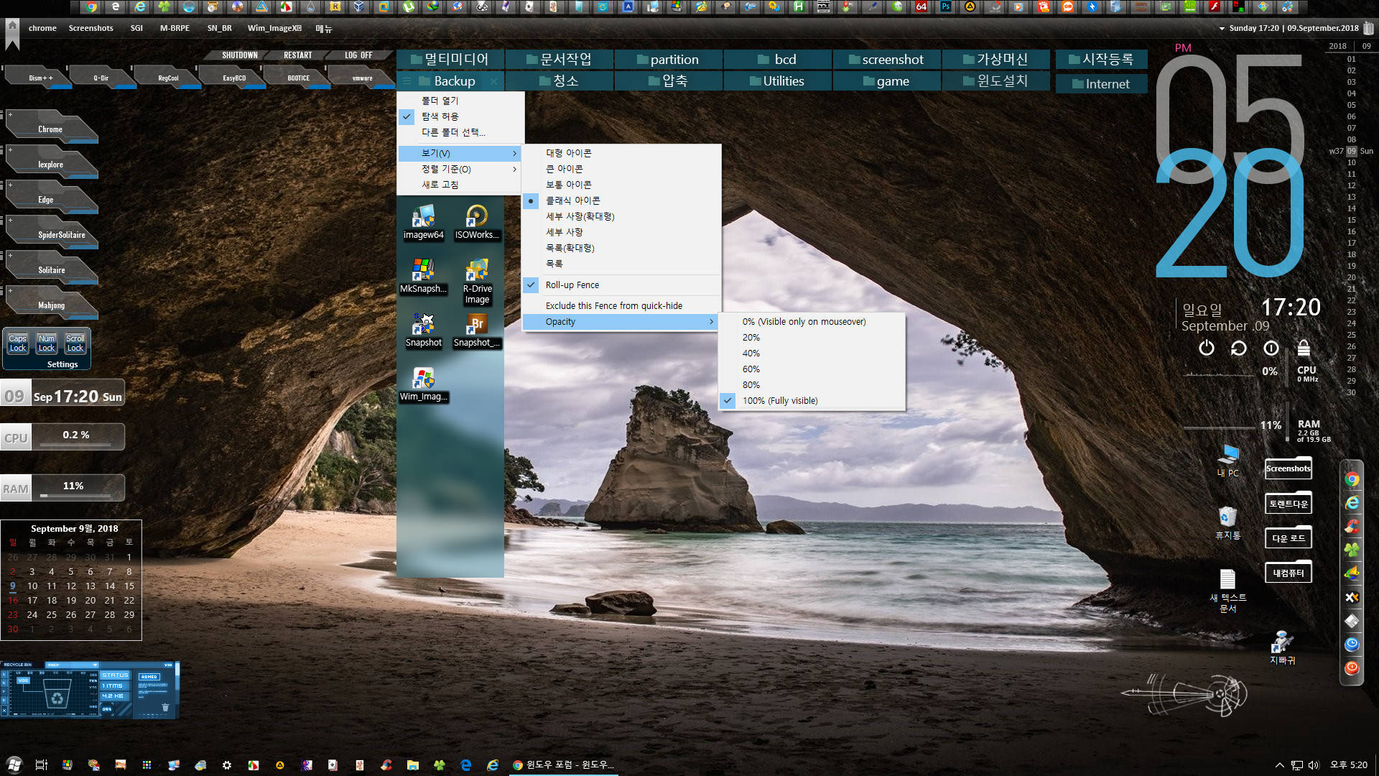Open the Internet fence tab

(x=1101, y=84)
